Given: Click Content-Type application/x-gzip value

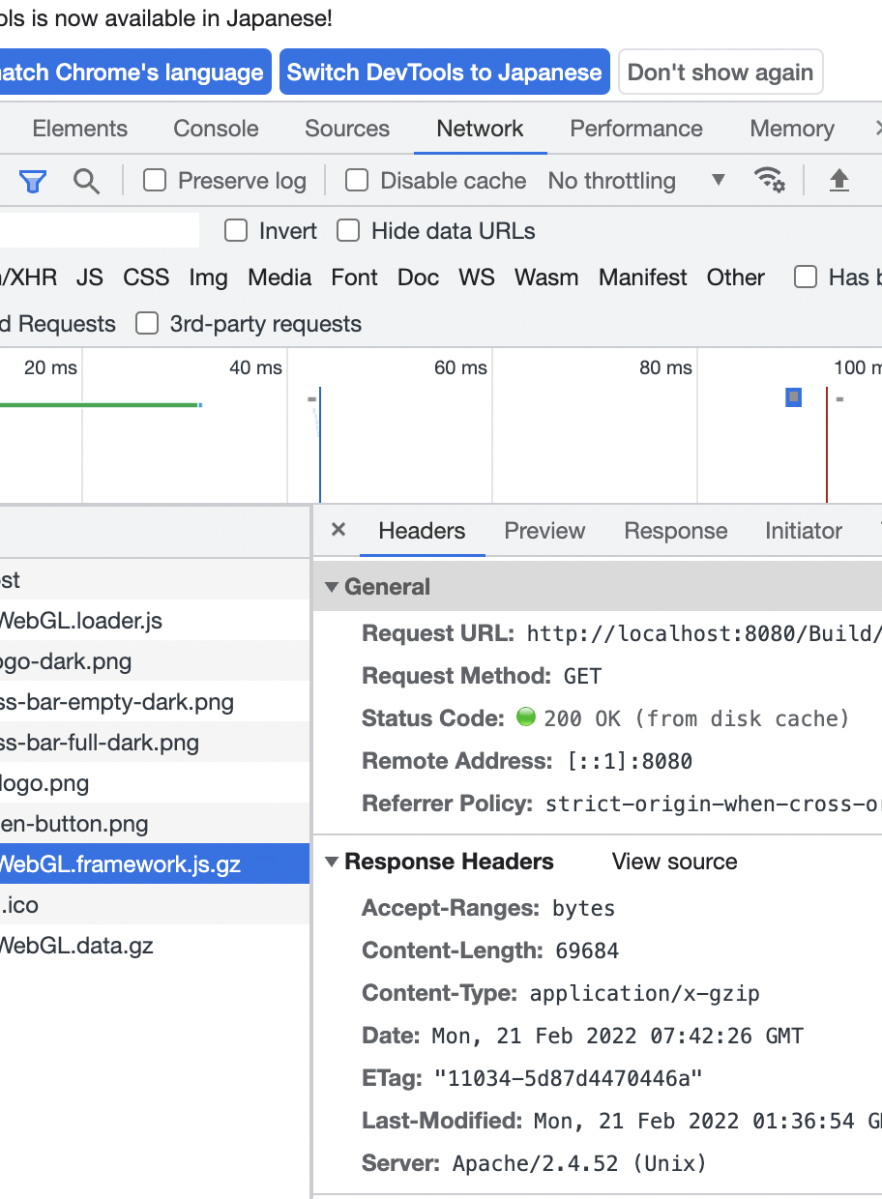Looking at the screenshot, I should click(x=645, y=993).
